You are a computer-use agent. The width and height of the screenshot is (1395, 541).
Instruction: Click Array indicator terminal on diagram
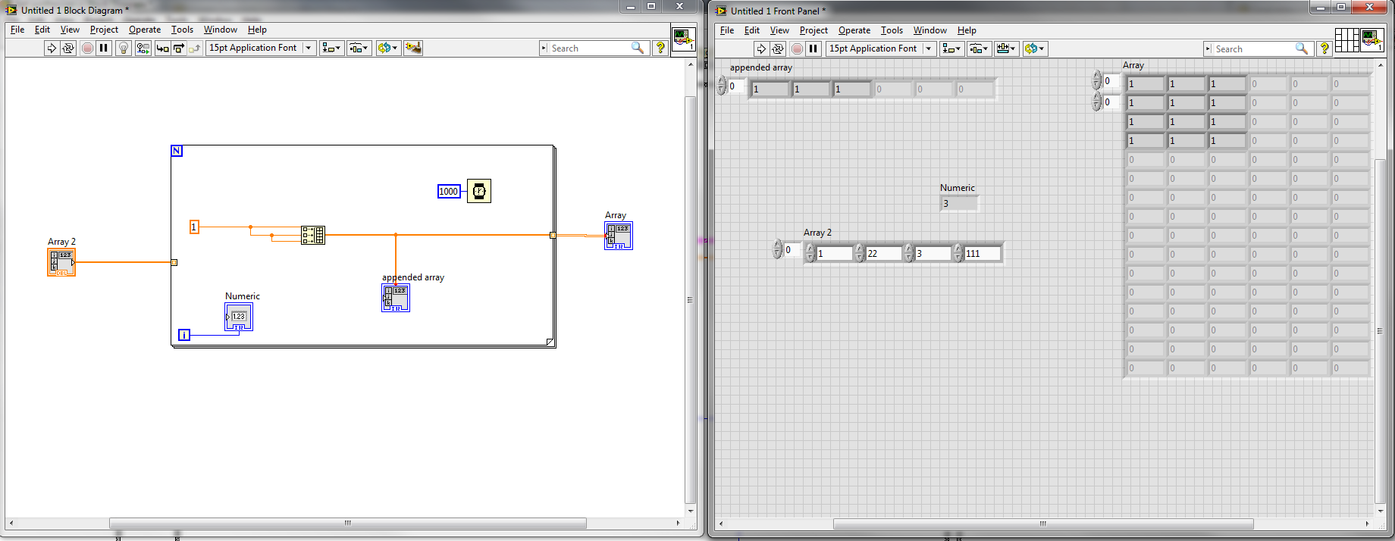(x=619, y=236)
